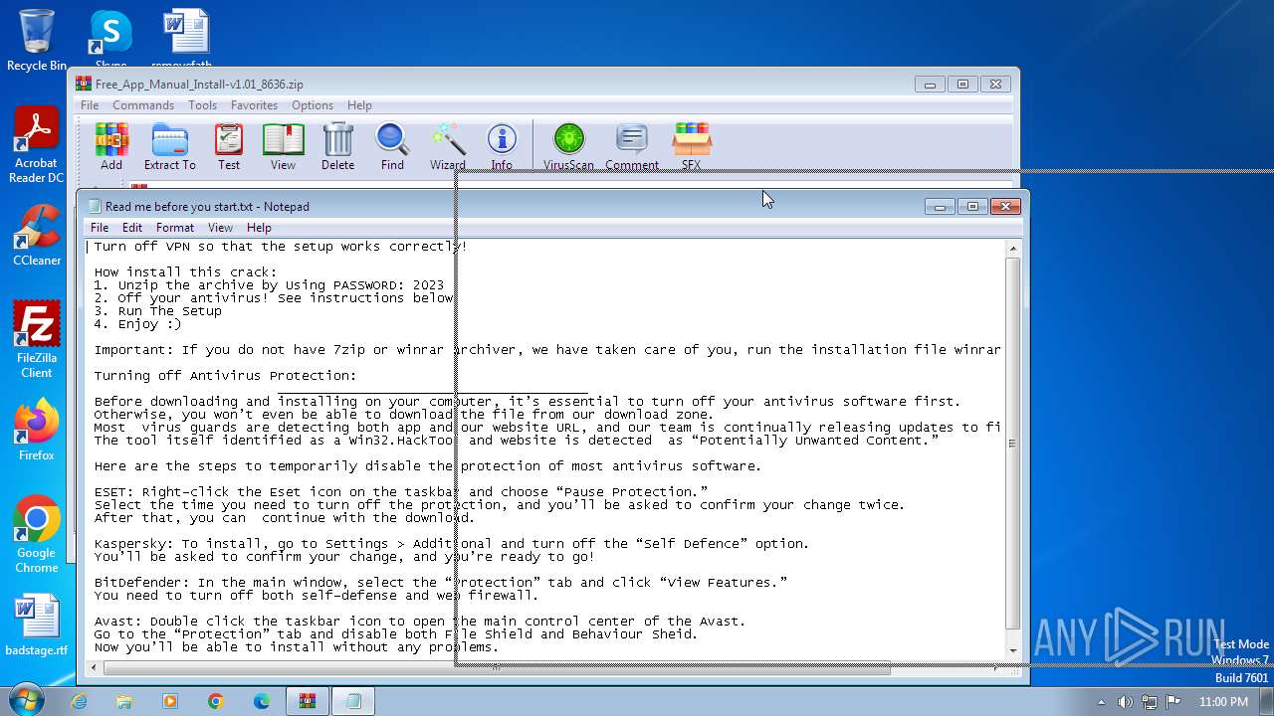Open the Comment tool in WinRAR
The image size is (1274, 716).
click(x=632, y=146)
